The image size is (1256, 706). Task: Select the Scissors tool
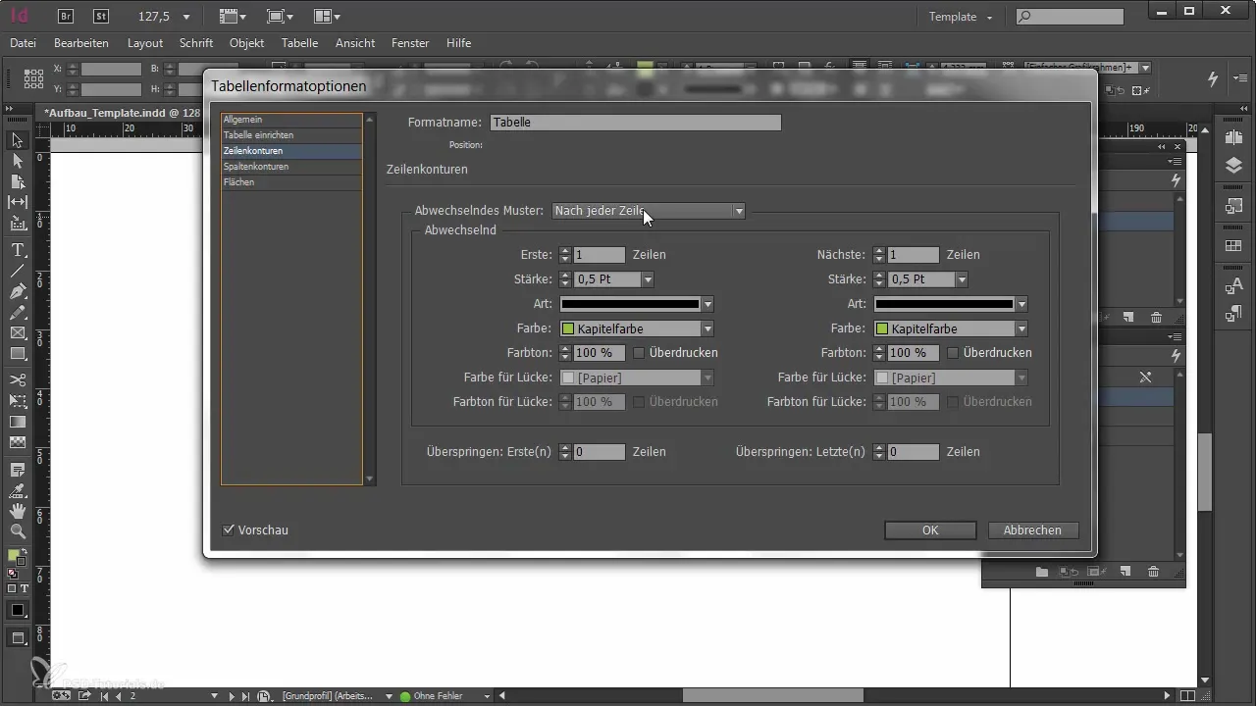click(x=18, y=379)
